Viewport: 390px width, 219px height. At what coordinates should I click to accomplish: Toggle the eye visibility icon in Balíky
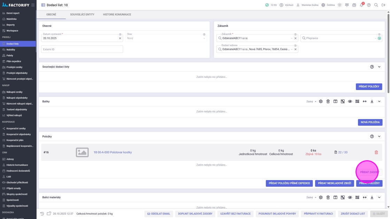350,102
